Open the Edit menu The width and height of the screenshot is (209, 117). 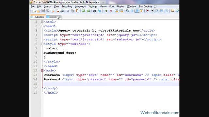coord(39,6)
